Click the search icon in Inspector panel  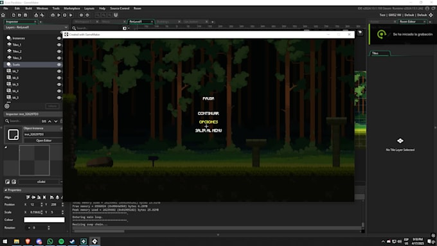7,121
